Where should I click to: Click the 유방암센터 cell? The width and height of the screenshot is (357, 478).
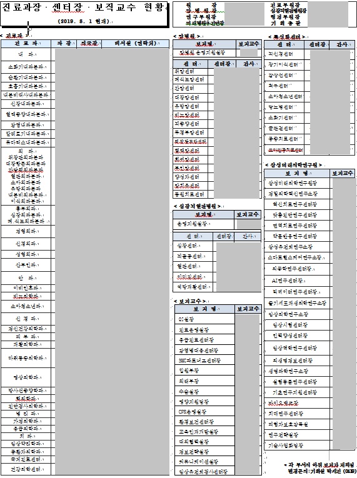coord(191,106)
